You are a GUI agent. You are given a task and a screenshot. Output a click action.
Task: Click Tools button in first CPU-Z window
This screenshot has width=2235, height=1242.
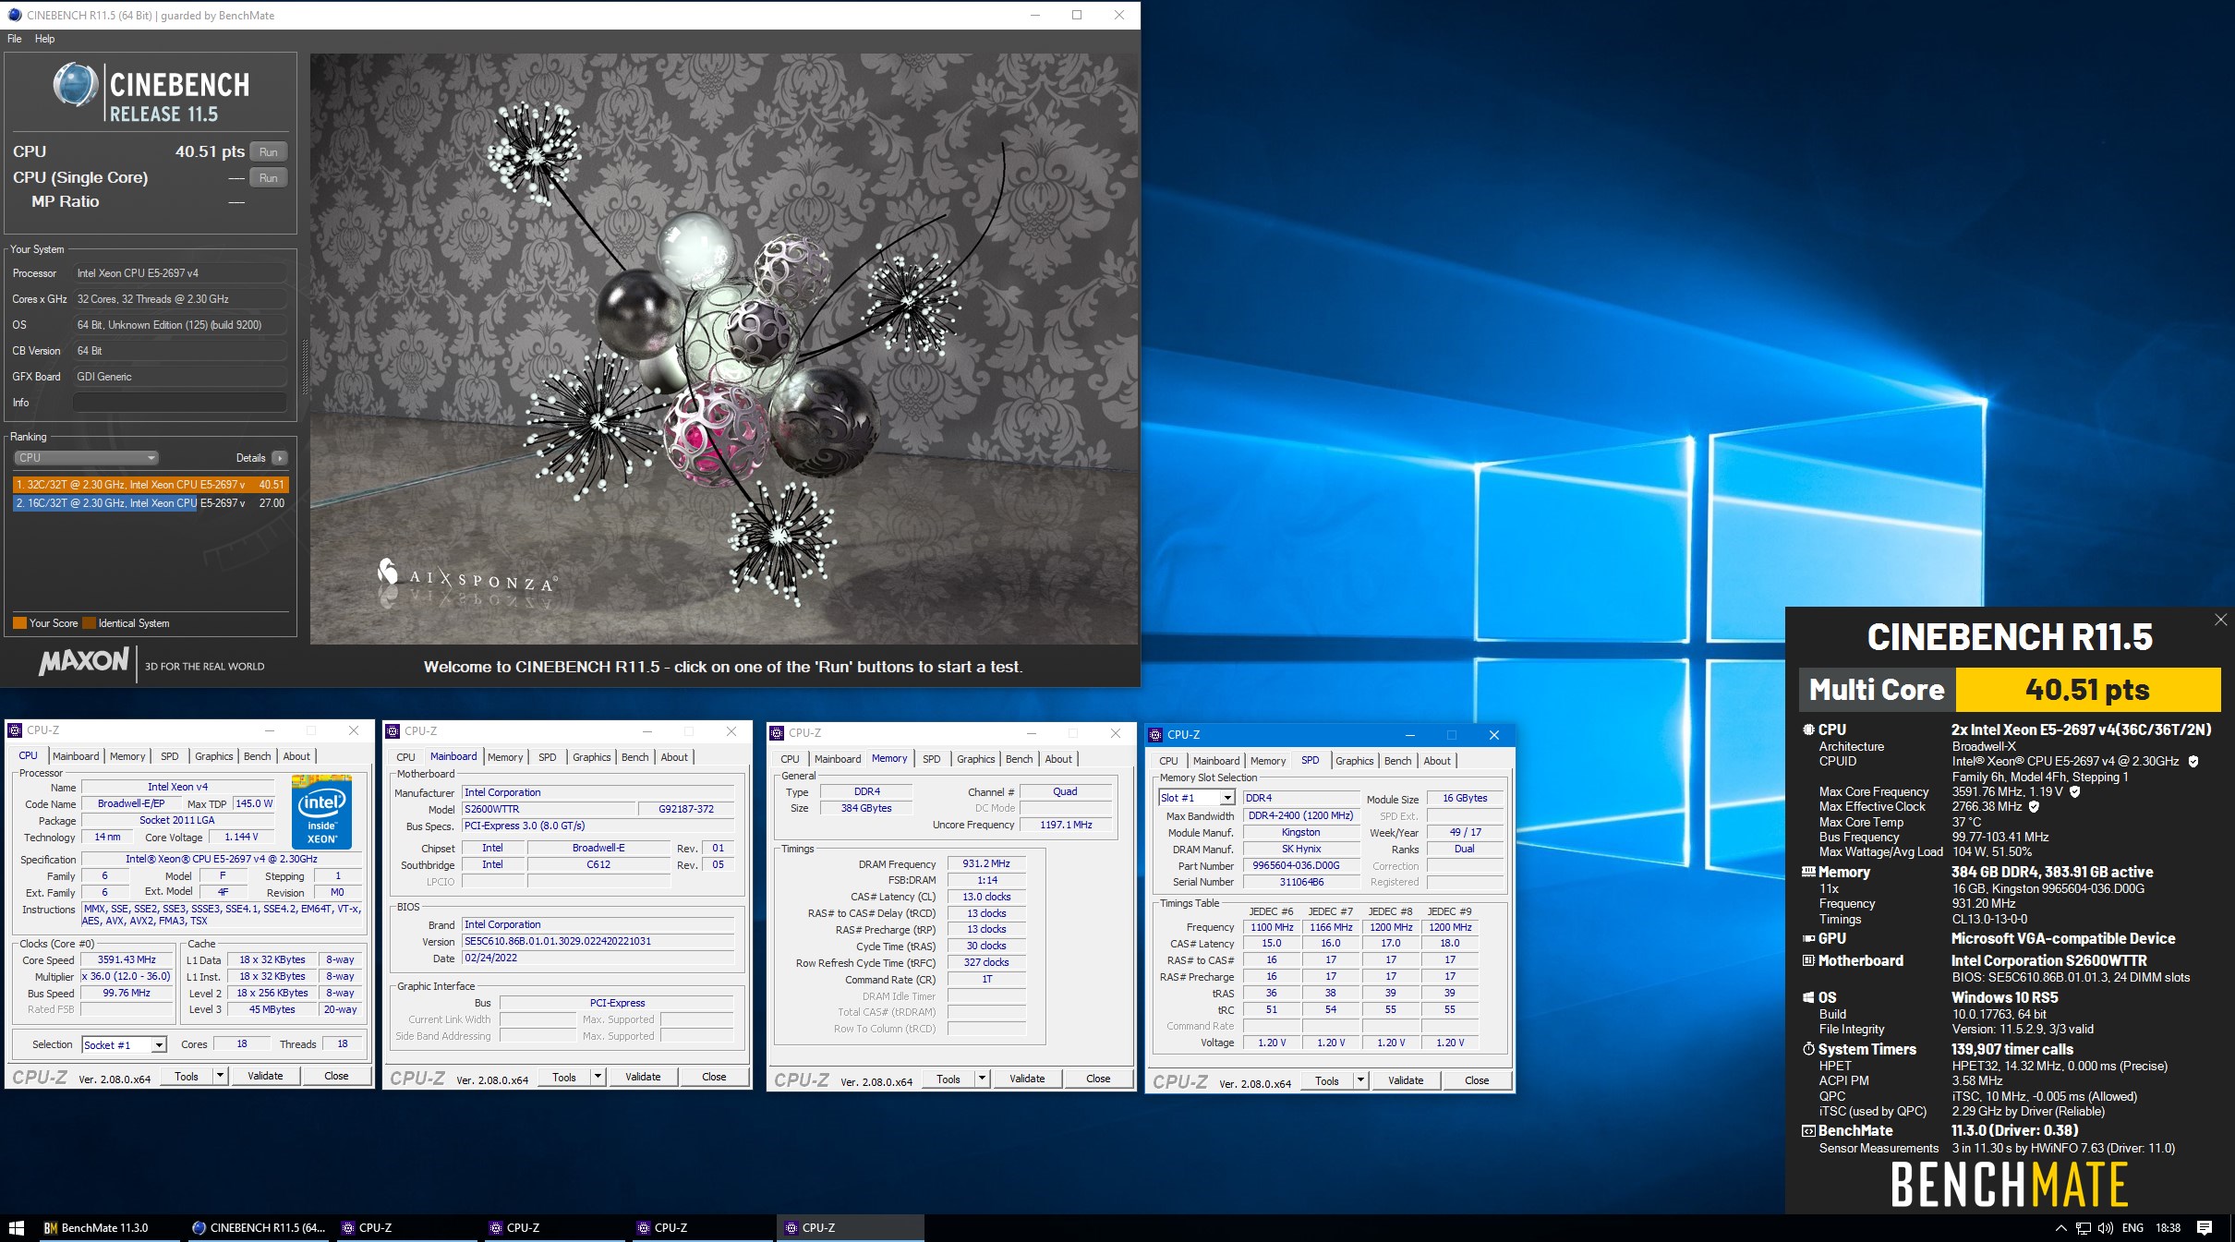[187, 1077]
